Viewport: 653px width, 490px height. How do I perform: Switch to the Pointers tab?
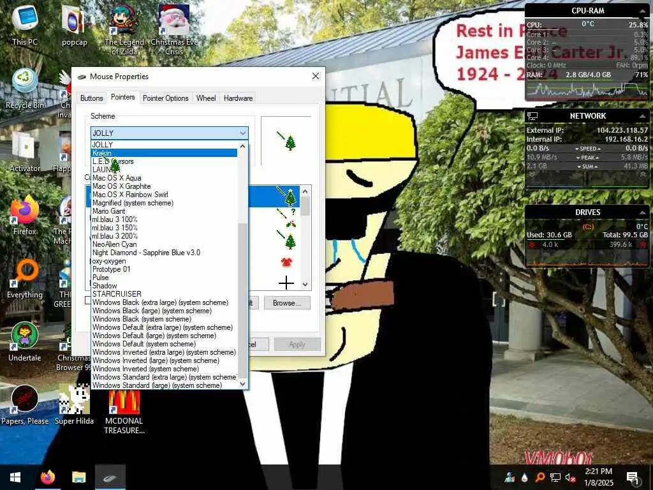click(x=123, y=97)
